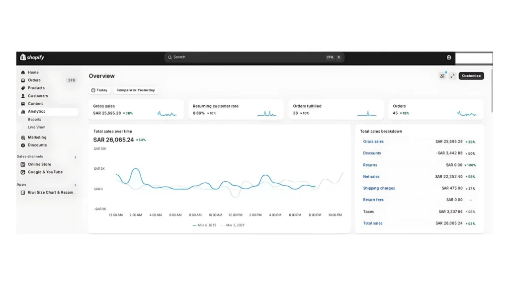509x286 pixels.
Task: Open the Net sales link in breakdown
Action: (371, 177)
